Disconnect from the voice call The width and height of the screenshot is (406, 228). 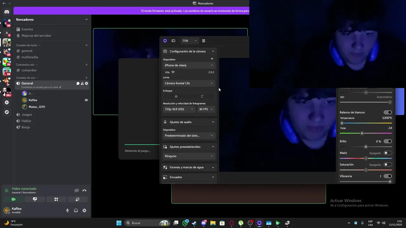(x=84, y=190)
